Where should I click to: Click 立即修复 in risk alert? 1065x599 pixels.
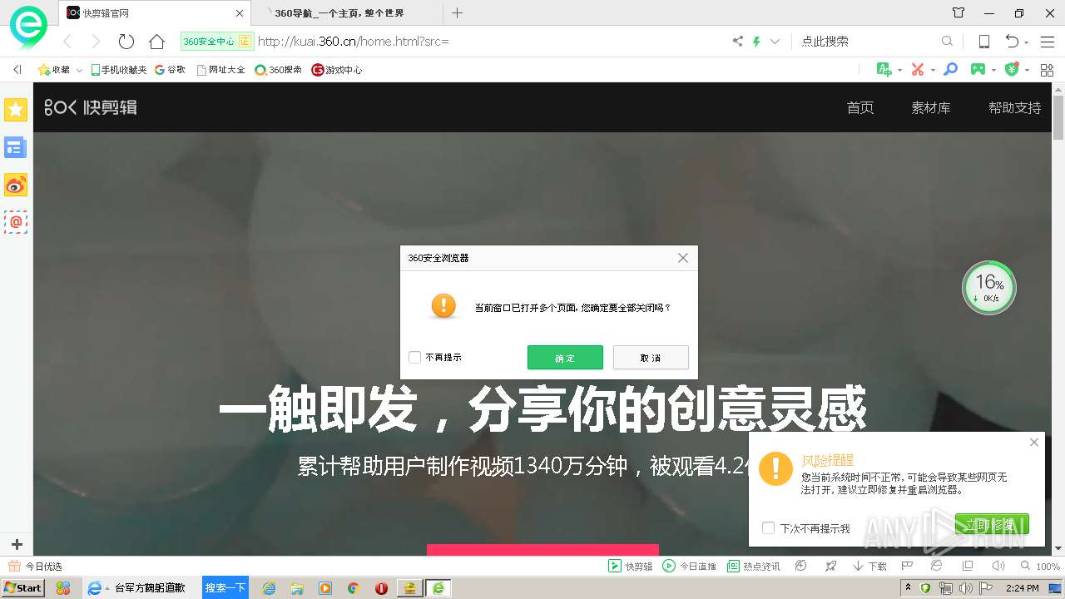pyautogui.click(x=992, y=524)
